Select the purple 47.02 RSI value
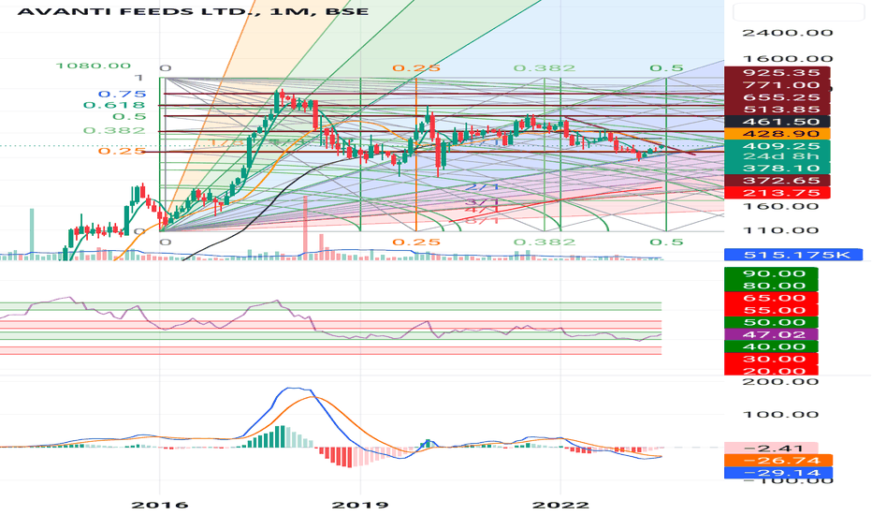The width and height of the screenshot is (872, 515). coord(771,334)
